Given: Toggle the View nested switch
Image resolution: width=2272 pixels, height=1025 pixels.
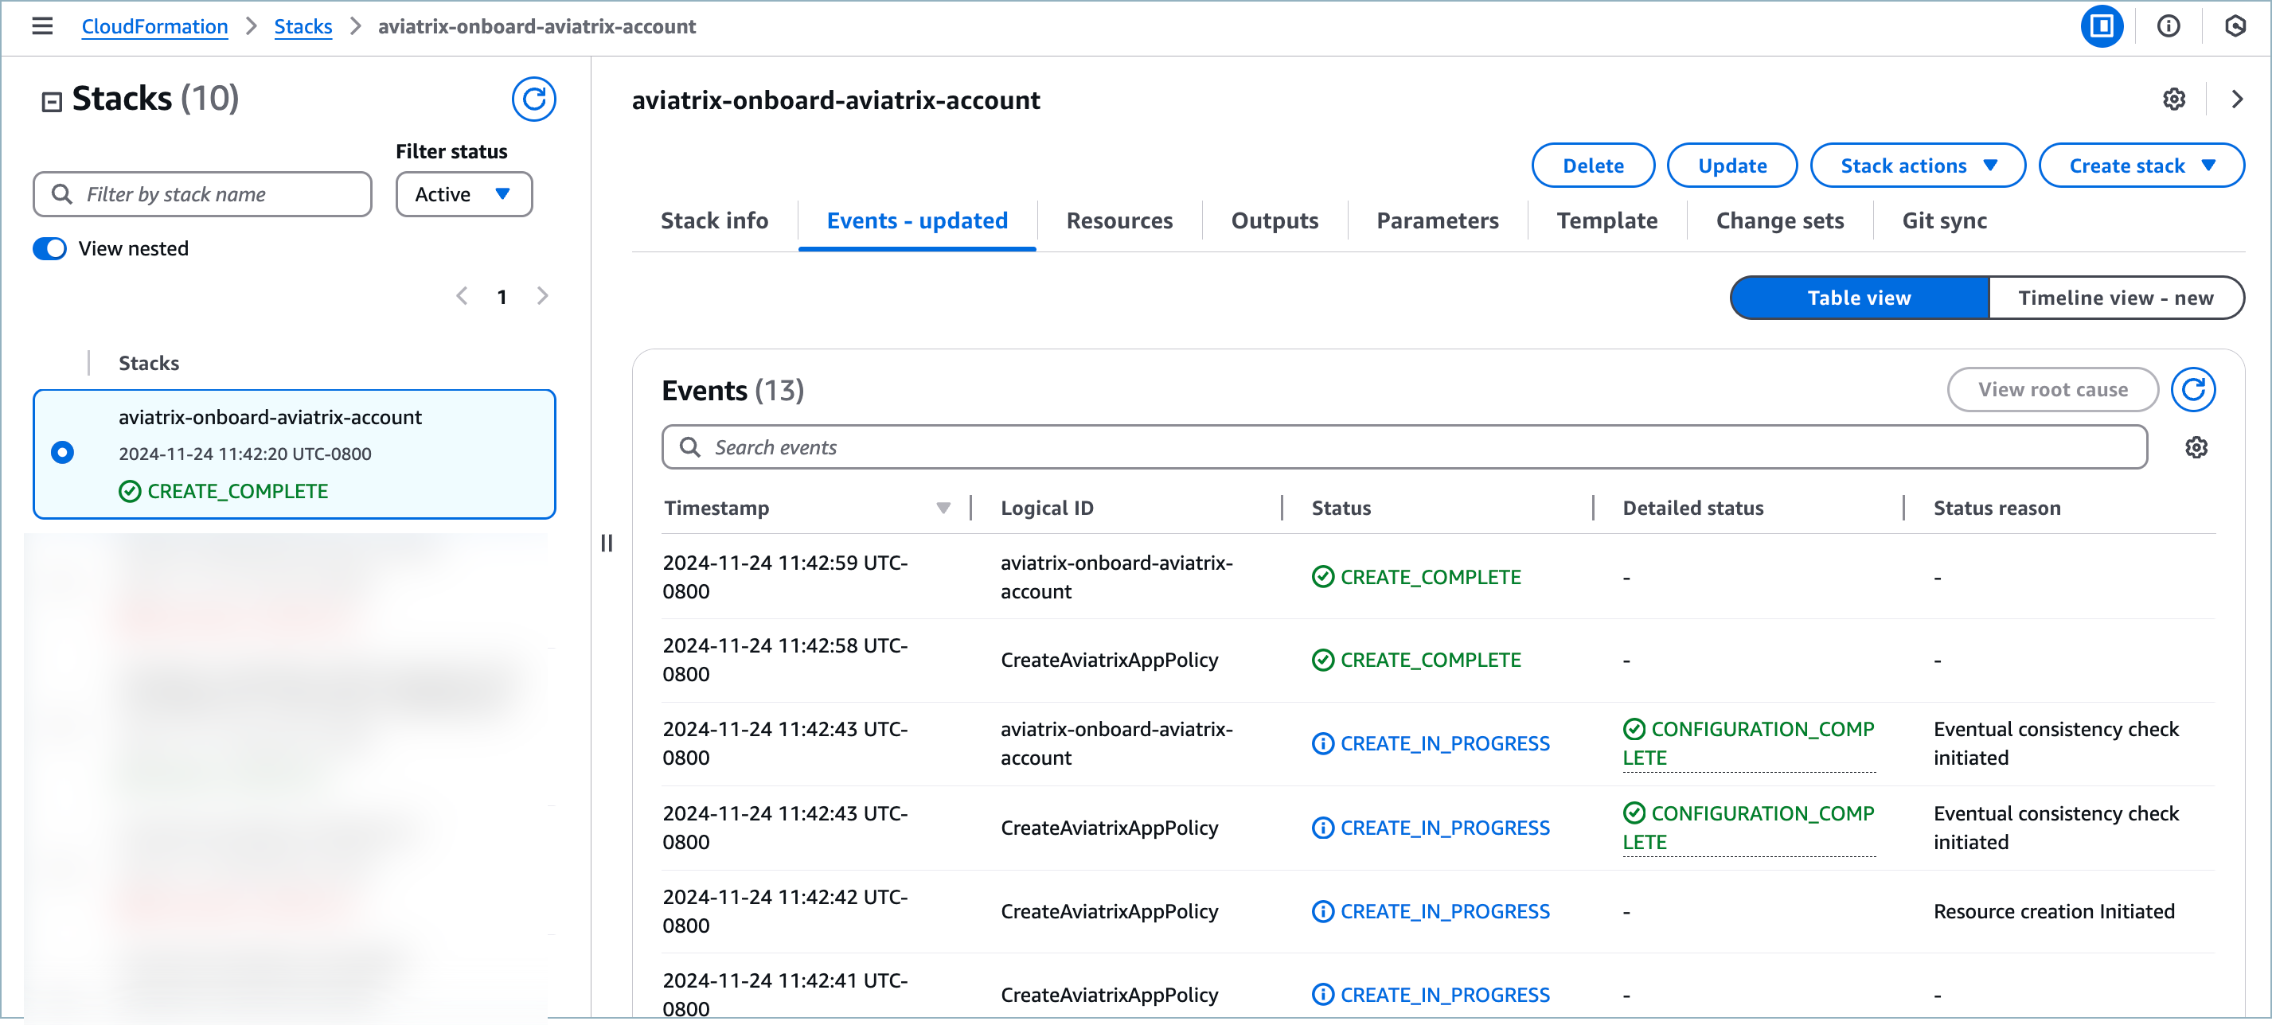Looking at the screenshot, I should tap(50, 248).
